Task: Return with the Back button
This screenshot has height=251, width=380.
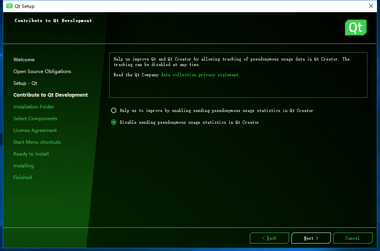Action: 269,238
